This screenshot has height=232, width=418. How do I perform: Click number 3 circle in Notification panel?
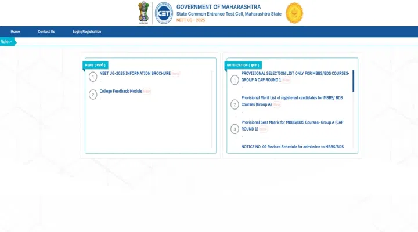coord(235,129)
